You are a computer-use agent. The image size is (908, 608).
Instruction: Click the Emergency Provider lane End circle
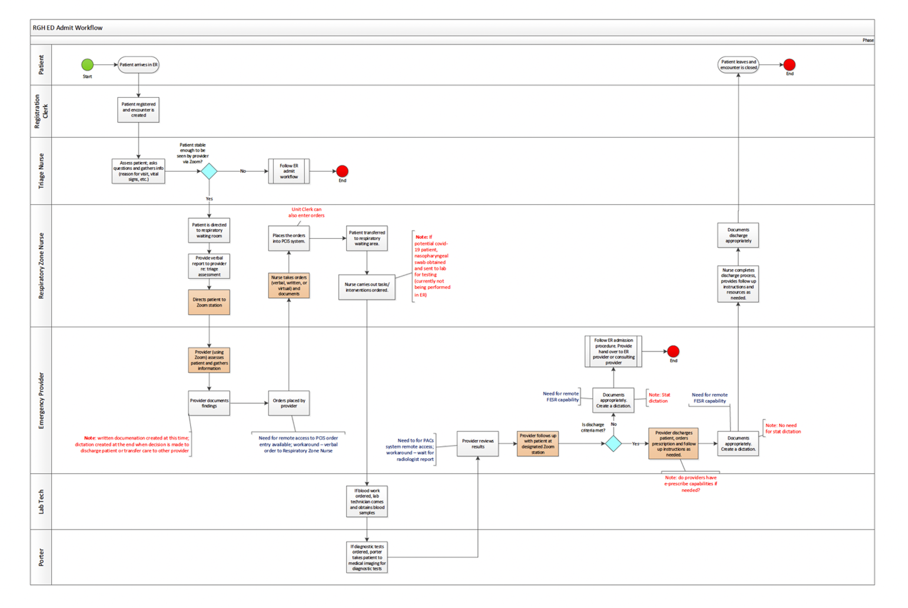(x=673, y=351)
